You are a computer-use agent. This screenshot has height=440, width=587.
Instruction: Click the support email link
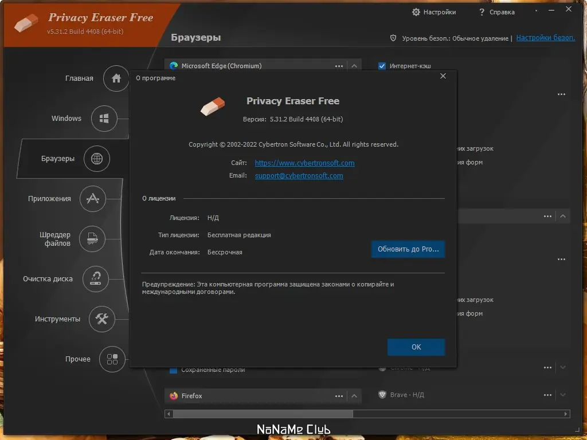pos(299,176)
